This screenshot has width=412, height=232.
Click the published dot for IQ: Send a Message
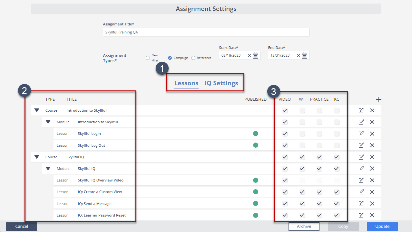pos(256,203)
